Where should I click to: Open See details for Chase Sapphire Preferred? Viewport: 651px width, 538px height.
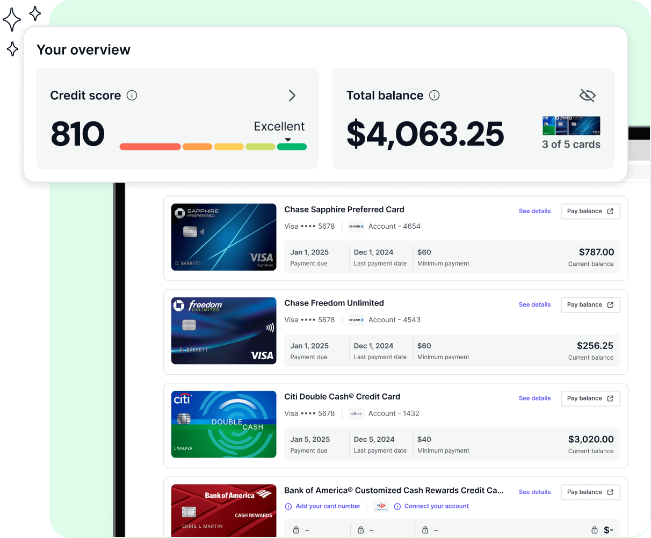(x=534, y=212)
